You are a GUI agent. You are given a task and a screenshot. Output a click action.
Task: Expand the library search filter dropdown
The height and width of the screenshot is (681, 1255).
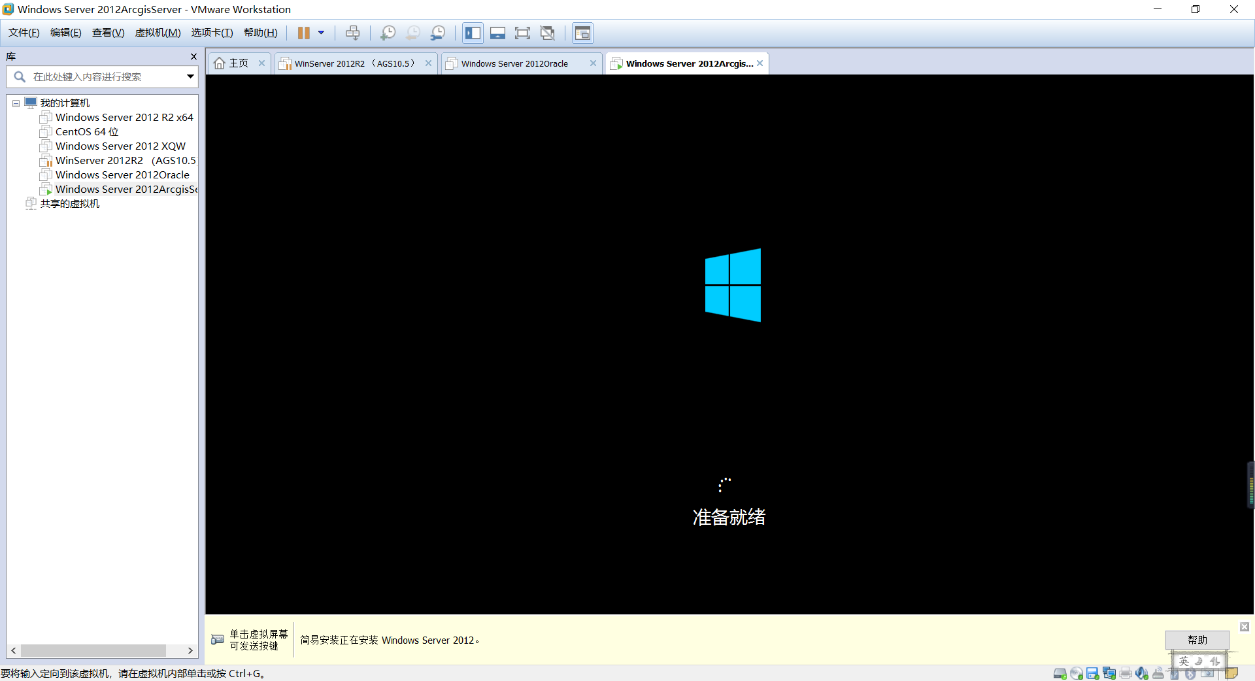pos(190,76)
